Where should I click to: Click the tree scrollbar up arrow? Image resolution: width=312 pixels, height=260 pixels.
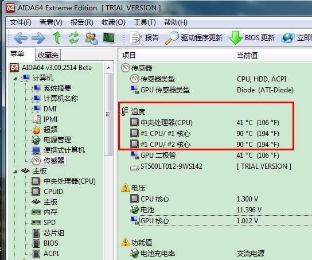108,68
